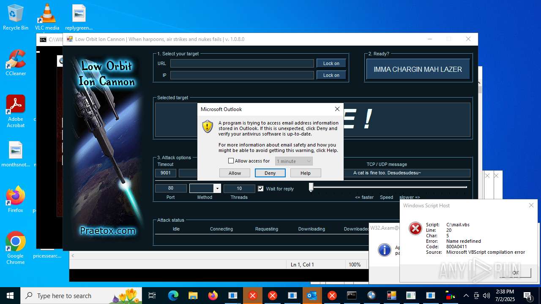The height and width of the screenshot is (304, 541).
Task: Click Help in the Outlook dialog
Action: [306, 173]
